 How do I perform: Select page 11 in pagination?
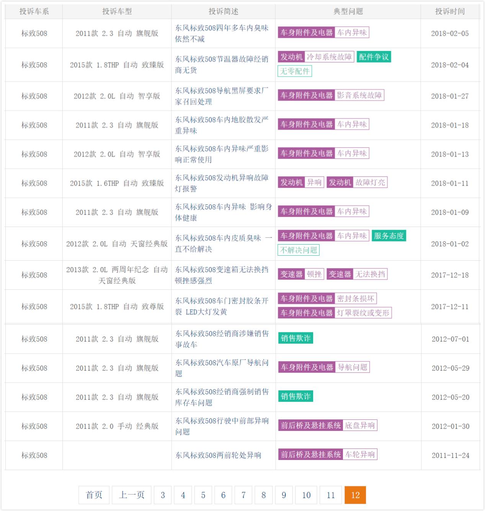point(331,495)
